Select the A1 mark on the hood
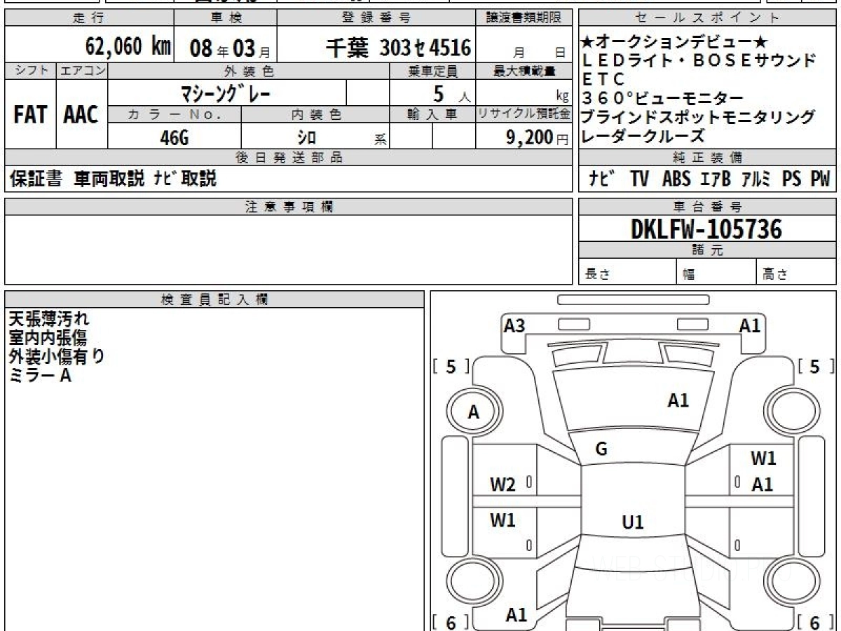The height and width of the screenshot is (631, 841). pos(678,400)
